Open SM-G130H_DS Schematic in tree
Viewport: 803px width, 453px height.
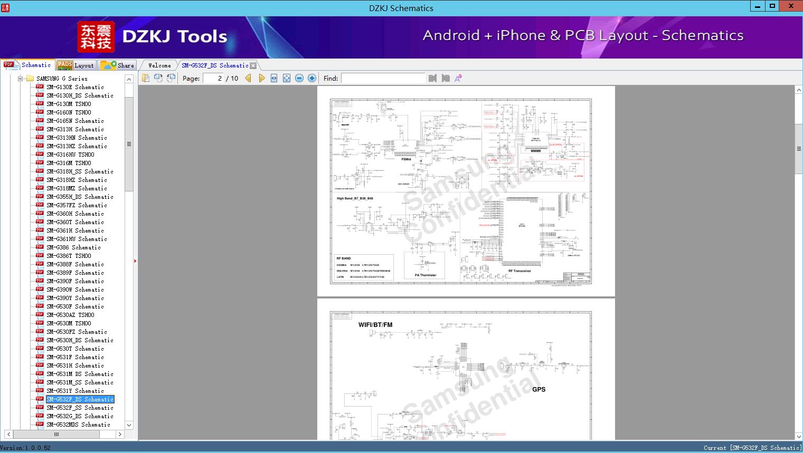click(x=80, y=95)
